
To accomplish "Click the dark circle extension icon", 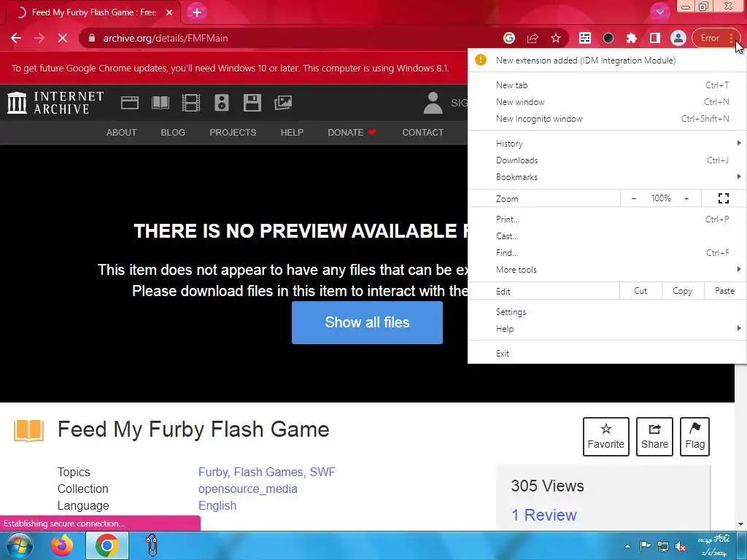I will pyautogui.click(x=608, y=38).
